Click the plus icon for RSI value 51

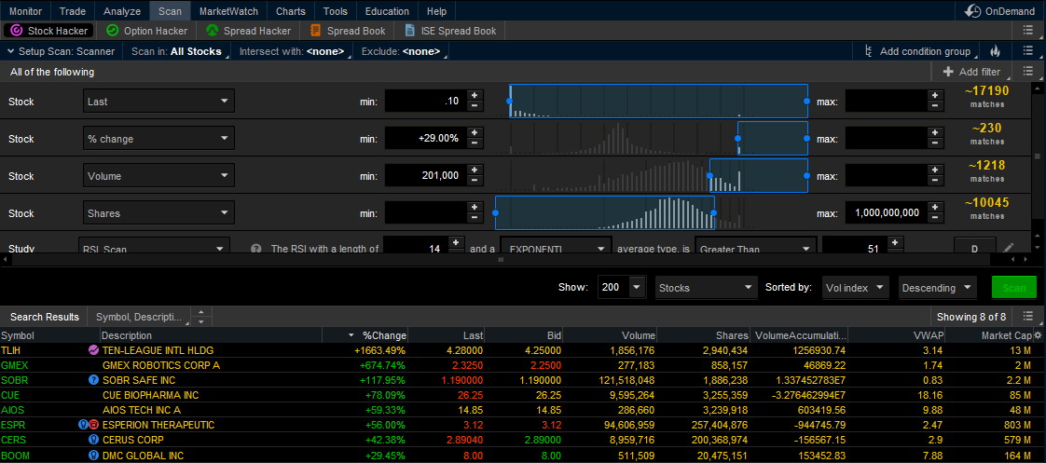(895, 243)
